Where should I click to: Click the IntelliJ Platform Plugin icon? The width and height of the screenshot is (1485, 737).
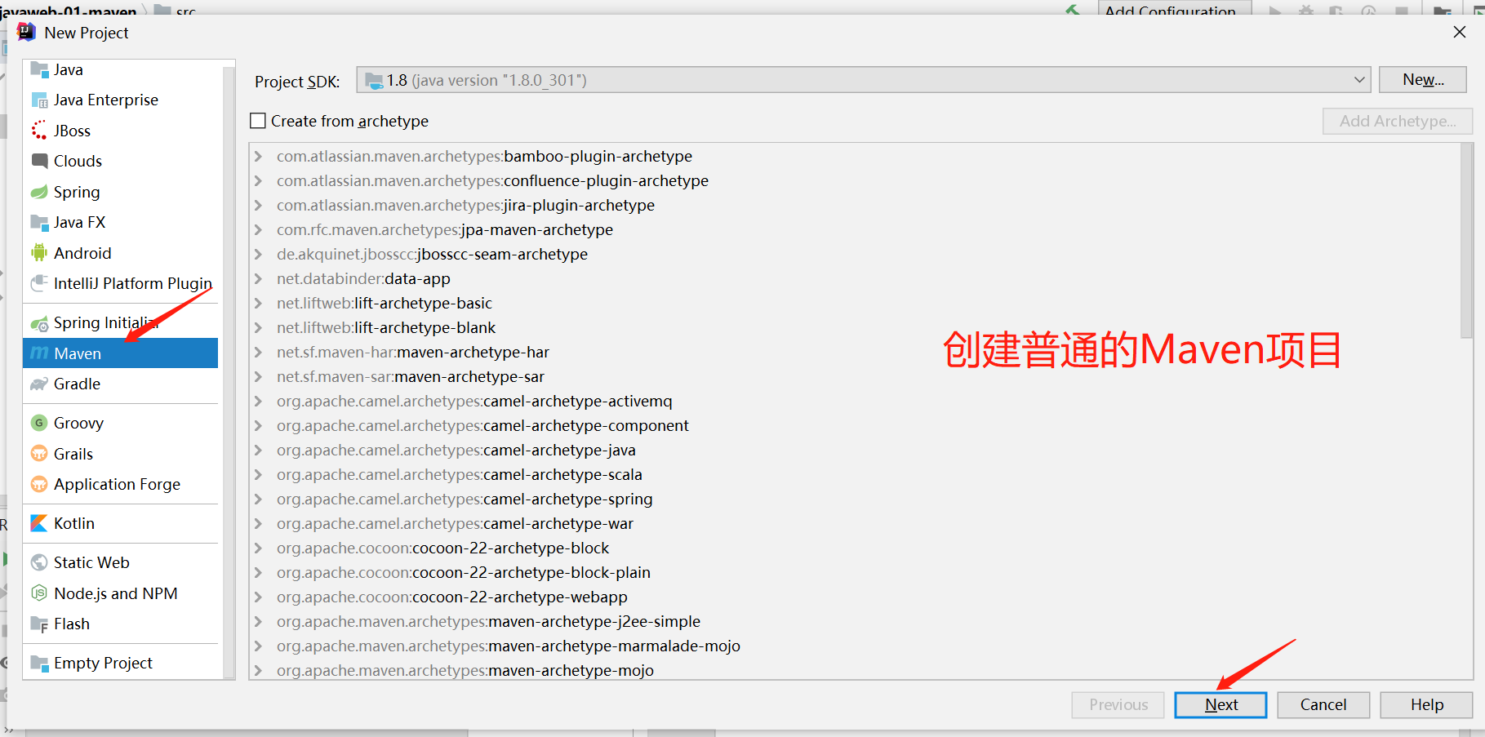39,283
